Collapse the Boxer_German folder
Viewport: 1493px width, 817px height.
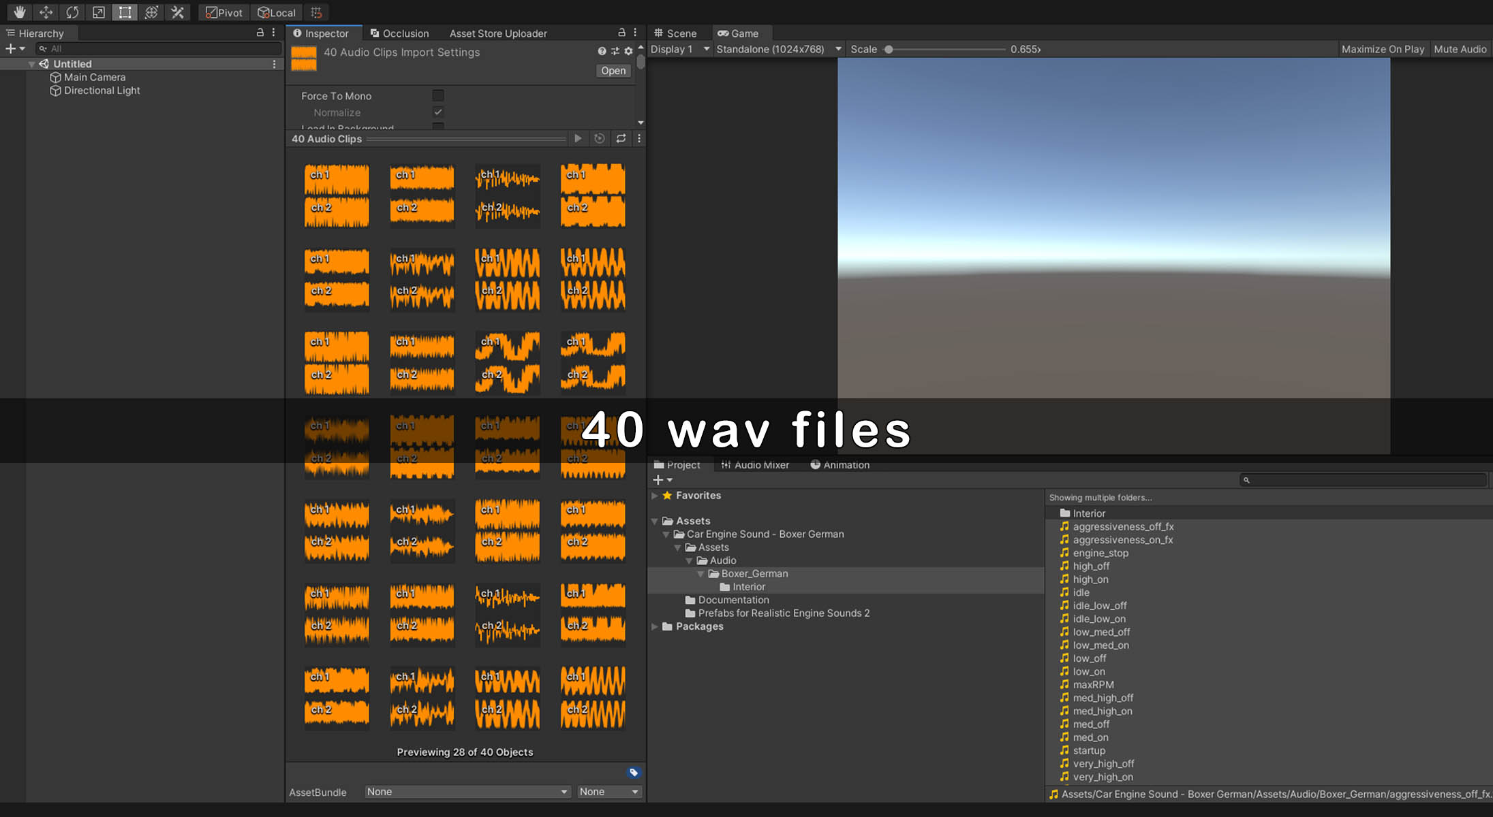[x=701, y=574]
